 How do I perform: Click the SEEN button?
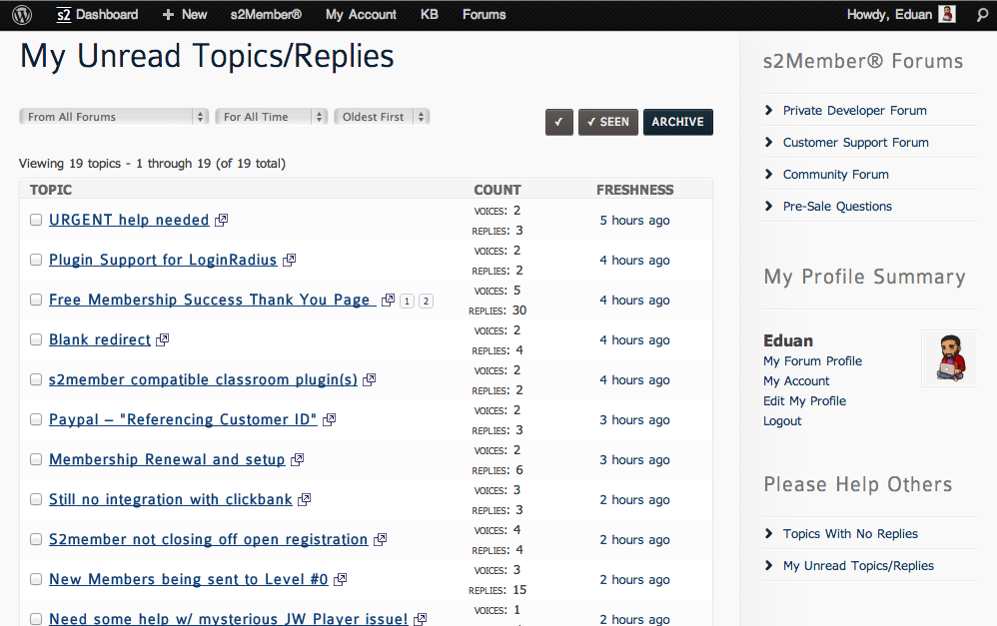pos(607,122)
